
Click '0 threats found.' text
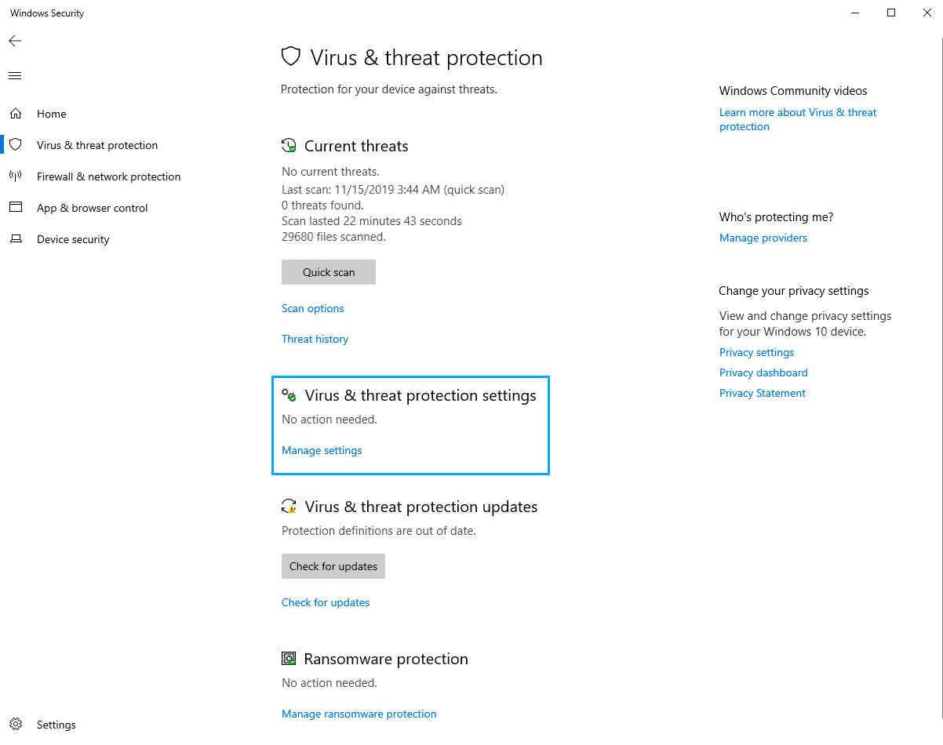322,205
